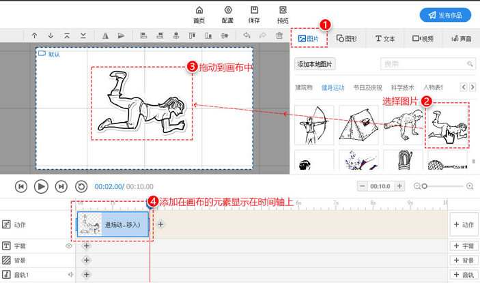This screenshot has height=283, width=480.
Task: Switch to the 图形 shapes tab
Action: coord(347,38)
